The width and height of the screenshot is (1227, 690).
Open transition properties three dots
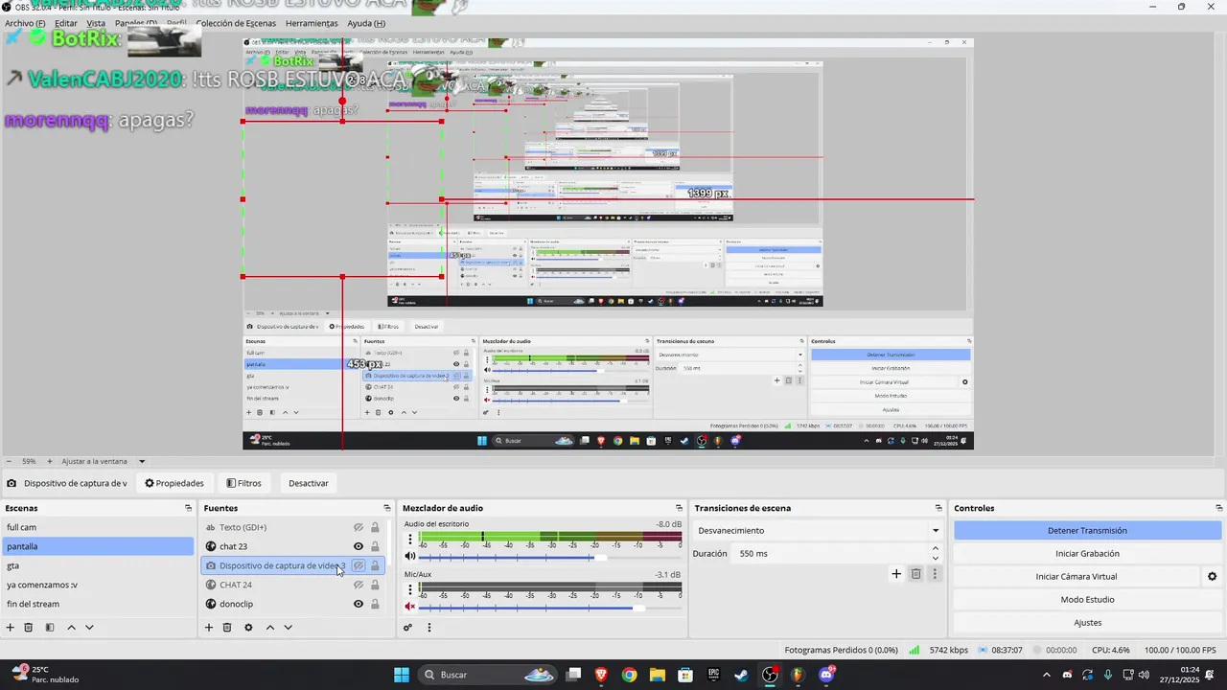click(x=936, y=574)
